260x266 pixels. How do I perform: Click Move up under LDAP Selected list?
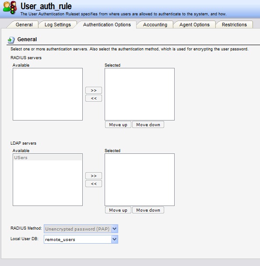click(x=118, y=210)
